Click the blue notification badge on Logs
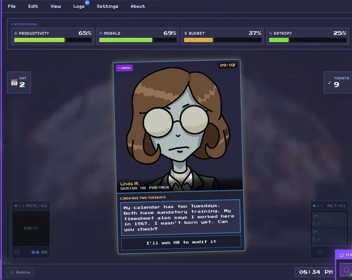Image resolution: width=352 pixels, height=280 pixels. click(87, 2)
